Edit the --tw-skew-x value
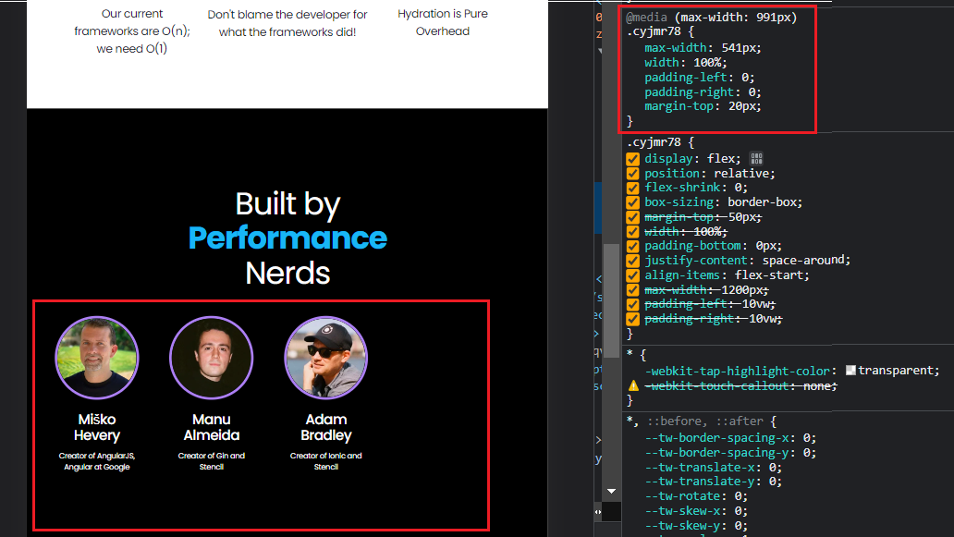 (x=738, y=511)
